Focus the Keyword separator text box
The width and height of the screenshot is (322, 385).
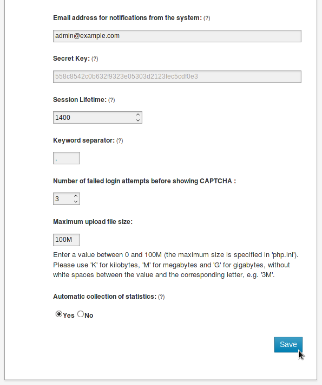(67, 158)
